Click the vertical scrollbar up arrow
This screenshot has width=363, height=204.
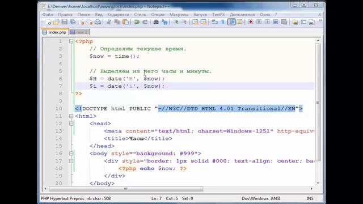pos(318,40)
